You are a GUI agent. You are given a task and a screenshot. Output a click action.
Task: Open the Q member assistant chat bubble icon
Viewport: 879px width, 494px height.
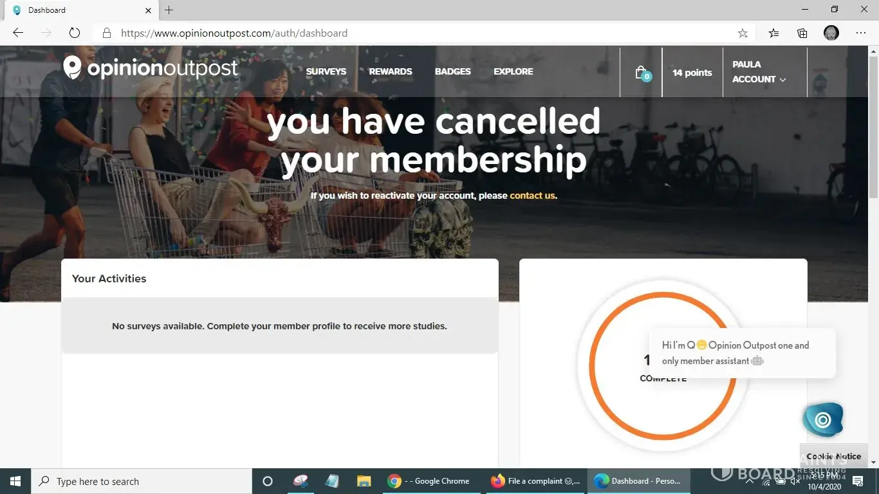[x=822, y=420]
